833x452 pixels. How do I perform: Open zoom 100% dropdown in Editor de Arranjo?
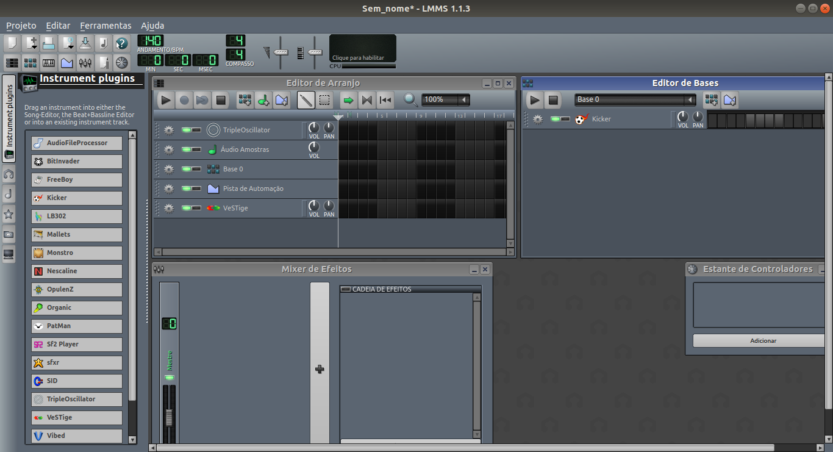[464, 99]
